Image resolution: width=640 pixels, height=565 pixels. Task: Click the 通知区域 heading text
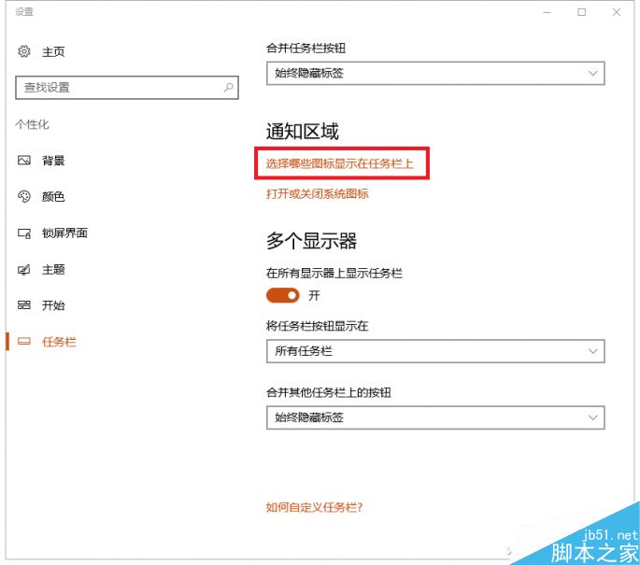pyautogui.click(x=303, y=132)
